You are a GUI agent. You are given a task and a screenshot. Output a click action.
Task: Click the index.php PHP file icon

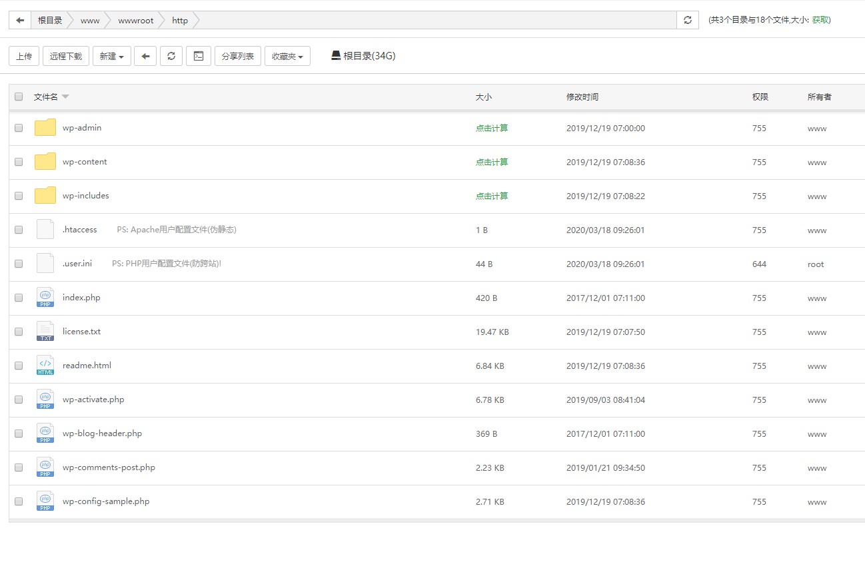[x=45, y=298]
